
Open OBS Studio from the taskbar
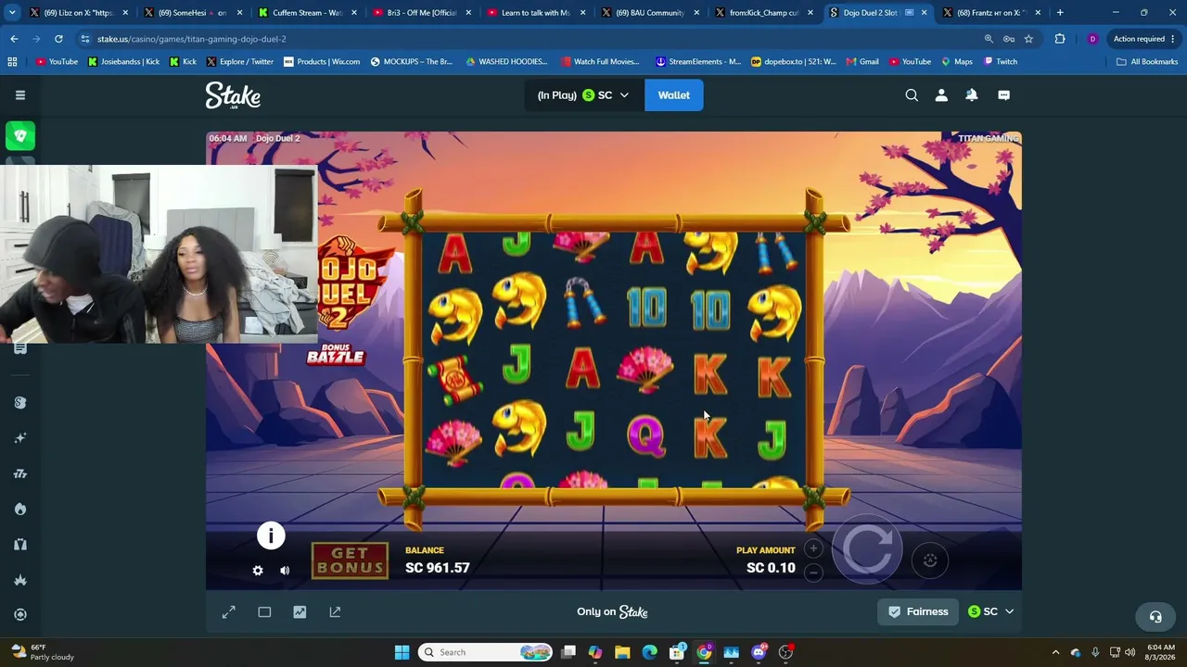785,652
